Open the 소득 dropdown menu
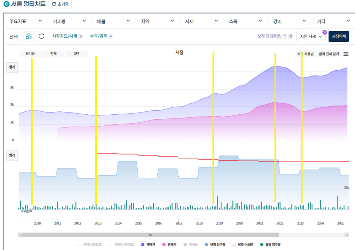The height and width of the screenshot is (250, 355). point(245,21)
